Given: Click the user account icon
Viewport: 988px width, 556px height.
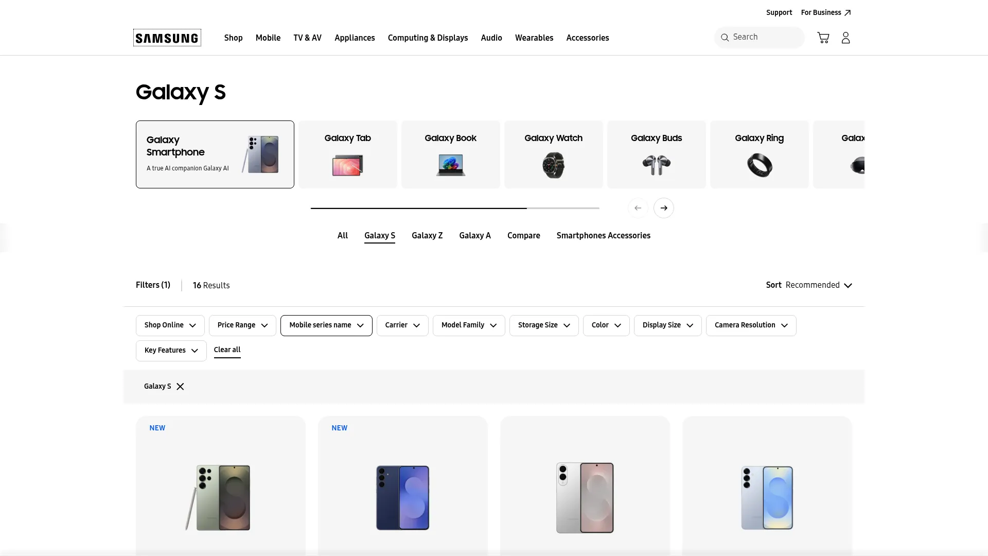Looking at the screenshot, I should [845, 38].
